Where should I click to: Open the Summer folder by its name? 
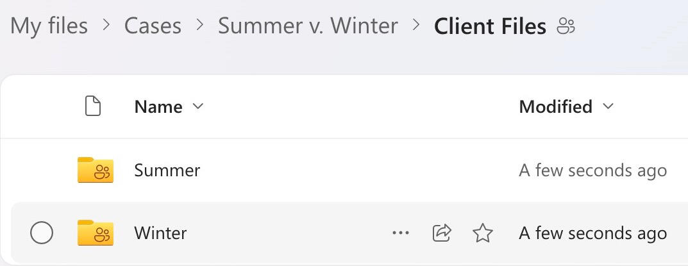(167, 170)
